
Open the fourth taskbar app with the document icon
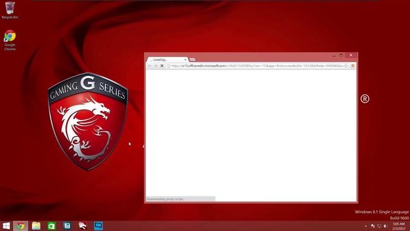pos(67,226)
